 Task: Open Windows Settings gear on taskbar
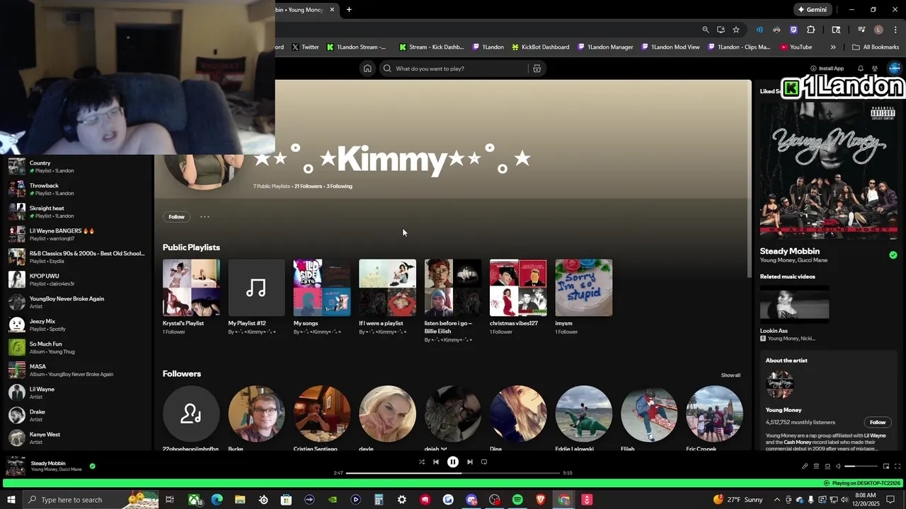402,500
